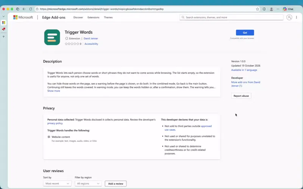Open the browser extensions icon in toolbar
Image resolution: width=303 pixels, height=189 pixels.
click(x=264, y=9)
